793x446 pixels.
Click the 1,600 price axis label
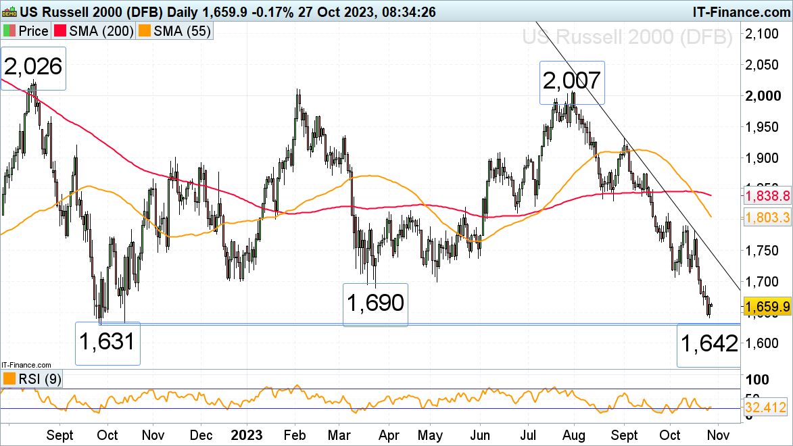pos(763,343)
